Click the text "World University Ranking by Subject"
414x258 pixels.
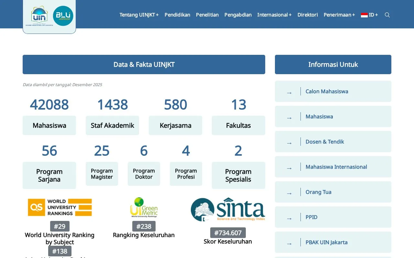[x=60, y=239]
